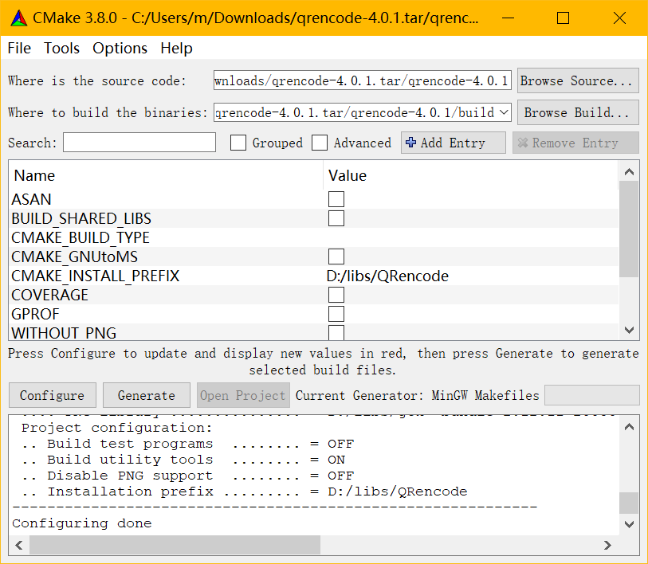
Task: Open the Tools menu
Action: (x=61, y=49)
